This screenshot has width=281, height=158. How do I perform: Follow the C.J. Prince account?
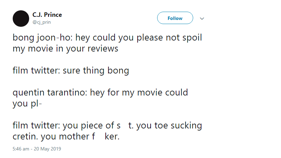175,18
